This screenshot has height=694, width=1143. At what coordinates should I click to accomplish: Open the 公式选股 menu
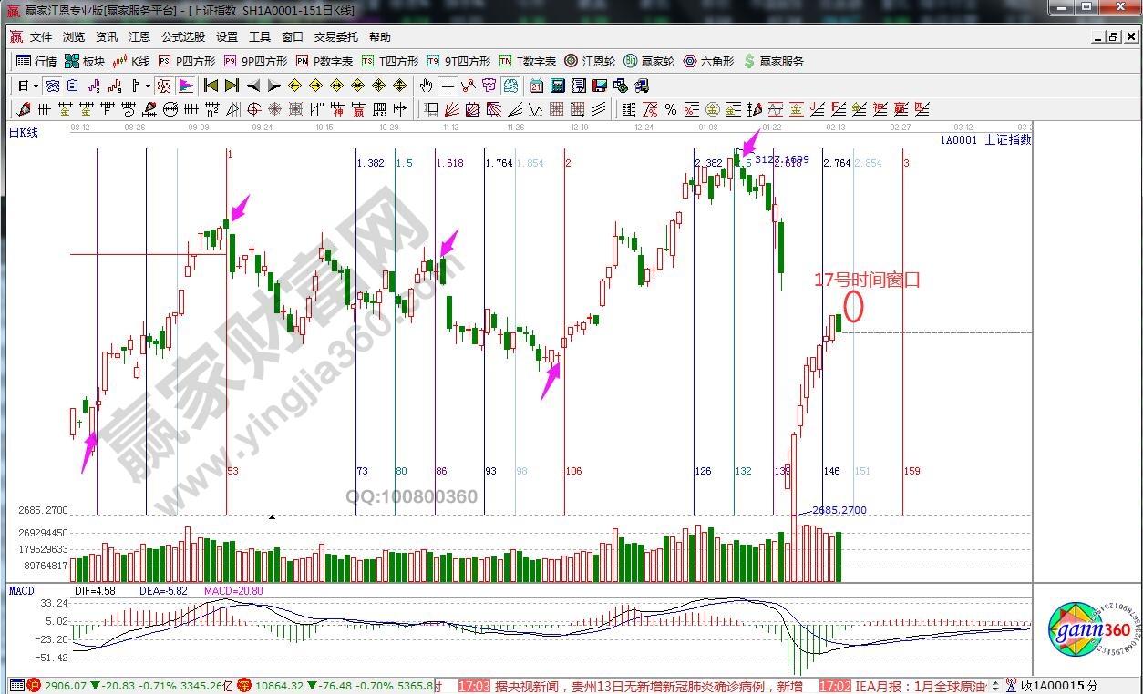coord(183,37)
